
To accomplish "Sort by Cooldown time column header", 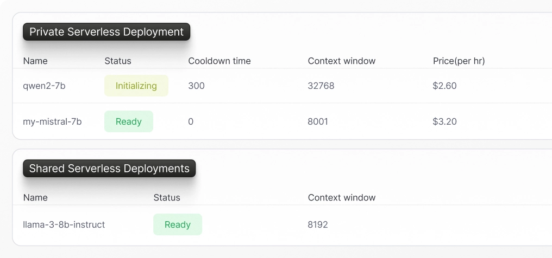I will click(x=219, y=61).
